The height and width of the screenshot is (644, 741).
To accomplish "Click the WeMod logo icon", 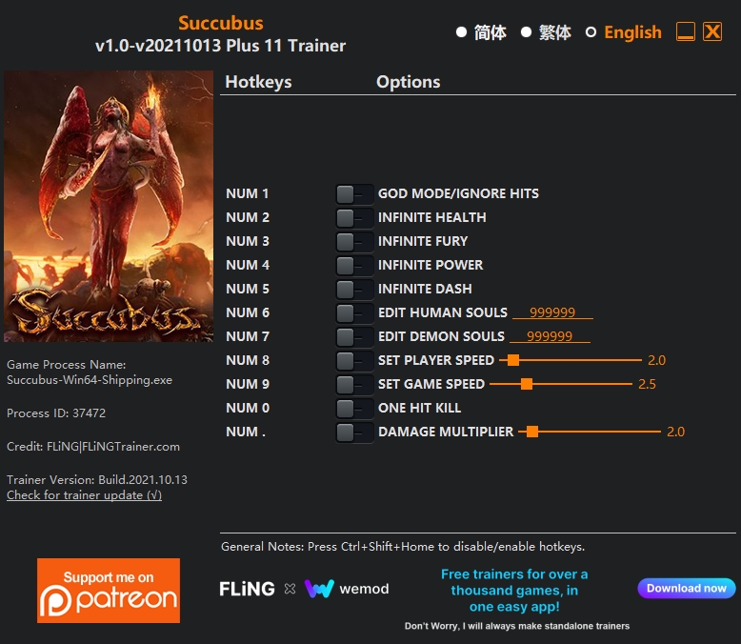I will click(319, 589).
